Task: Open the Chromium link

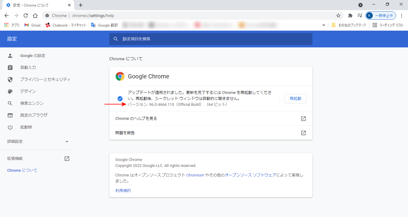Action: [x=195, y=175]
